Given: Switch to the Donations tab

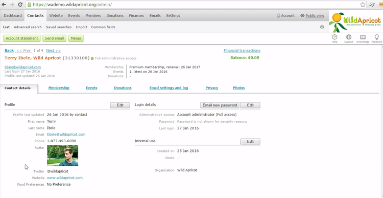Looking at the screenshot, I should (x=123, y=87).
